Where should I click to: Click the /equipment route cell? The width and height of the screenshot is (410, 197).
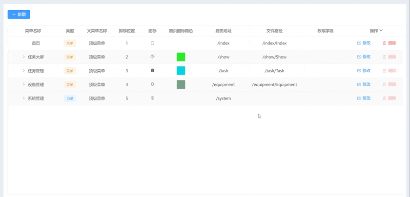224,85
